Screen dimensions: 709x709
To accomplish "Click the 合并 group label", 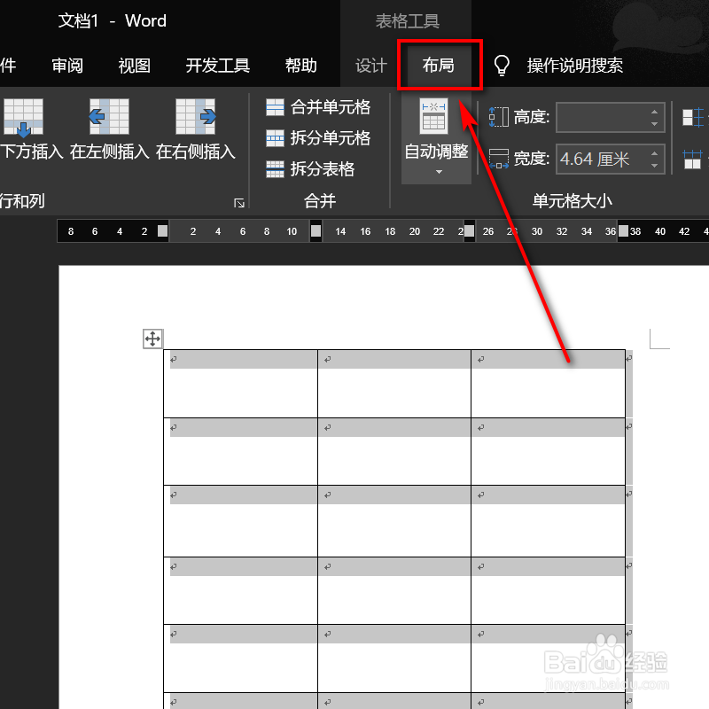I will coord(320,201).
